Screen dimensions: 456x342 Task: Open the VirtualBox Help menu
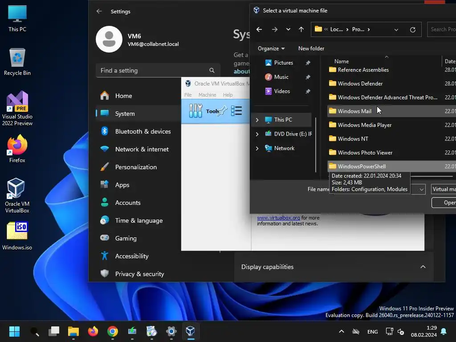(228, 95)
